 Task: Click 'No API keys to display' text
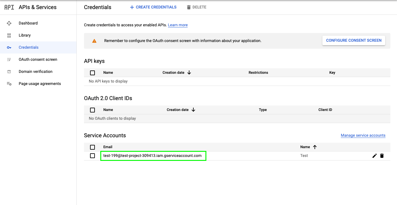point(108,81)
